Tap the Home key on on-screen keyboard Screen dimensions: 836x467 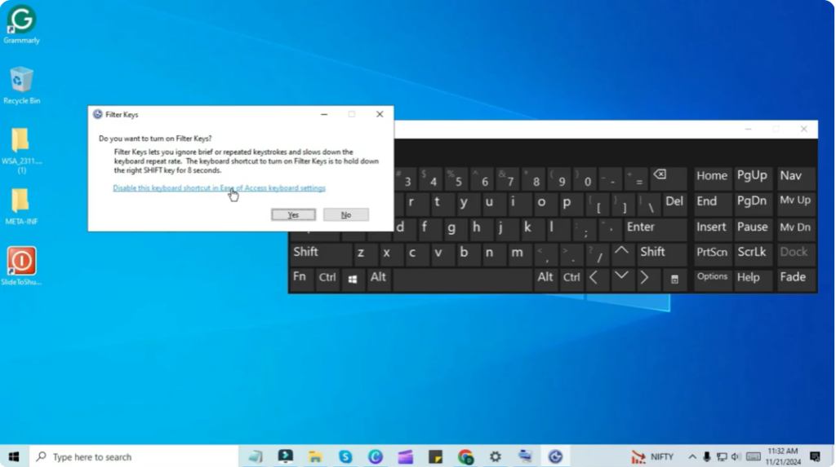(x=712, y=178)
